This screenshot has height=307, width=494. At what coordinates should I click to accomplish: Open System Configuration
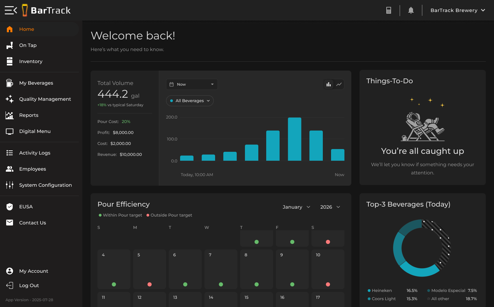[x=46, y=185]
